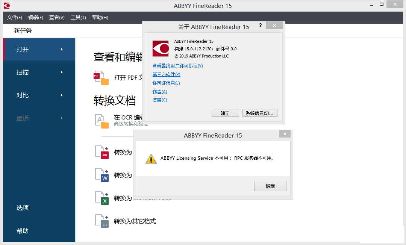
Task: Select the 扫描 sidebar tab
Action: coord(39,72)
